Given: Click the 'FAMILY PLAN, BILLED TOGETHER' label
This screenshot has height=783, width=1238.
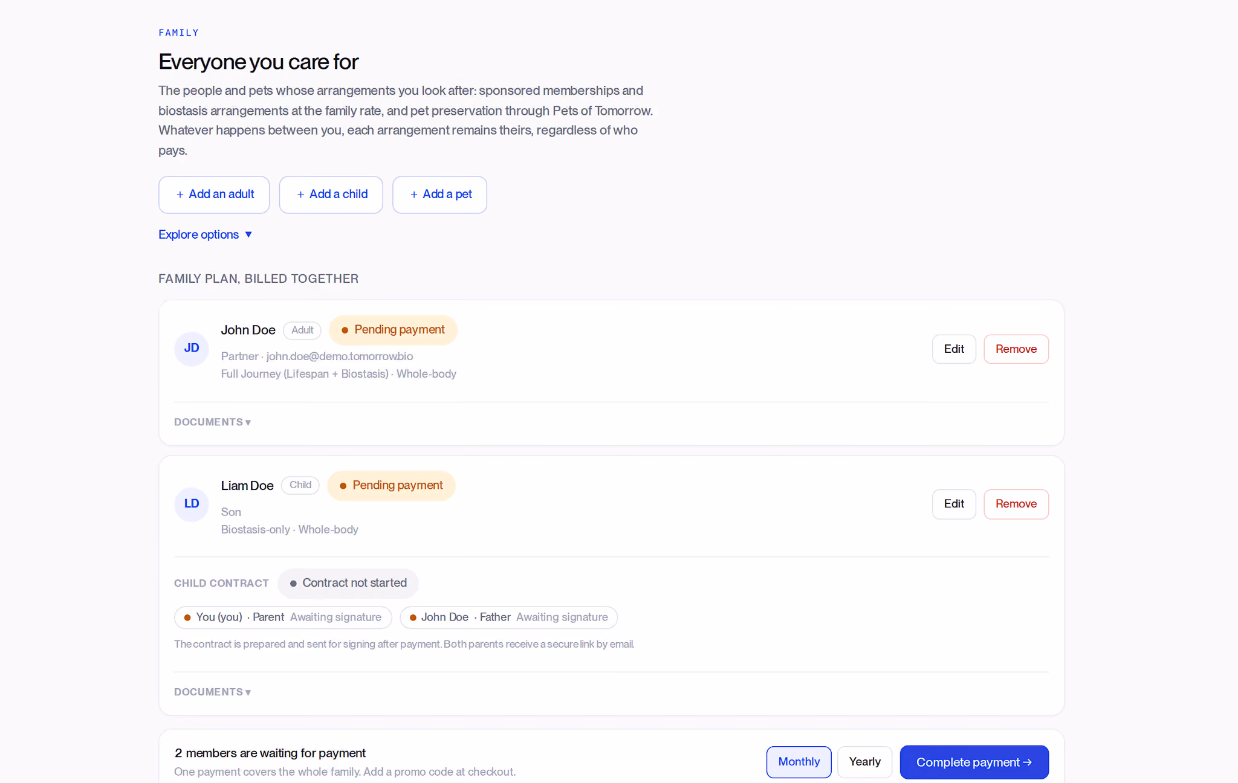Looking at the screenshot, I should tap(258, 279).
